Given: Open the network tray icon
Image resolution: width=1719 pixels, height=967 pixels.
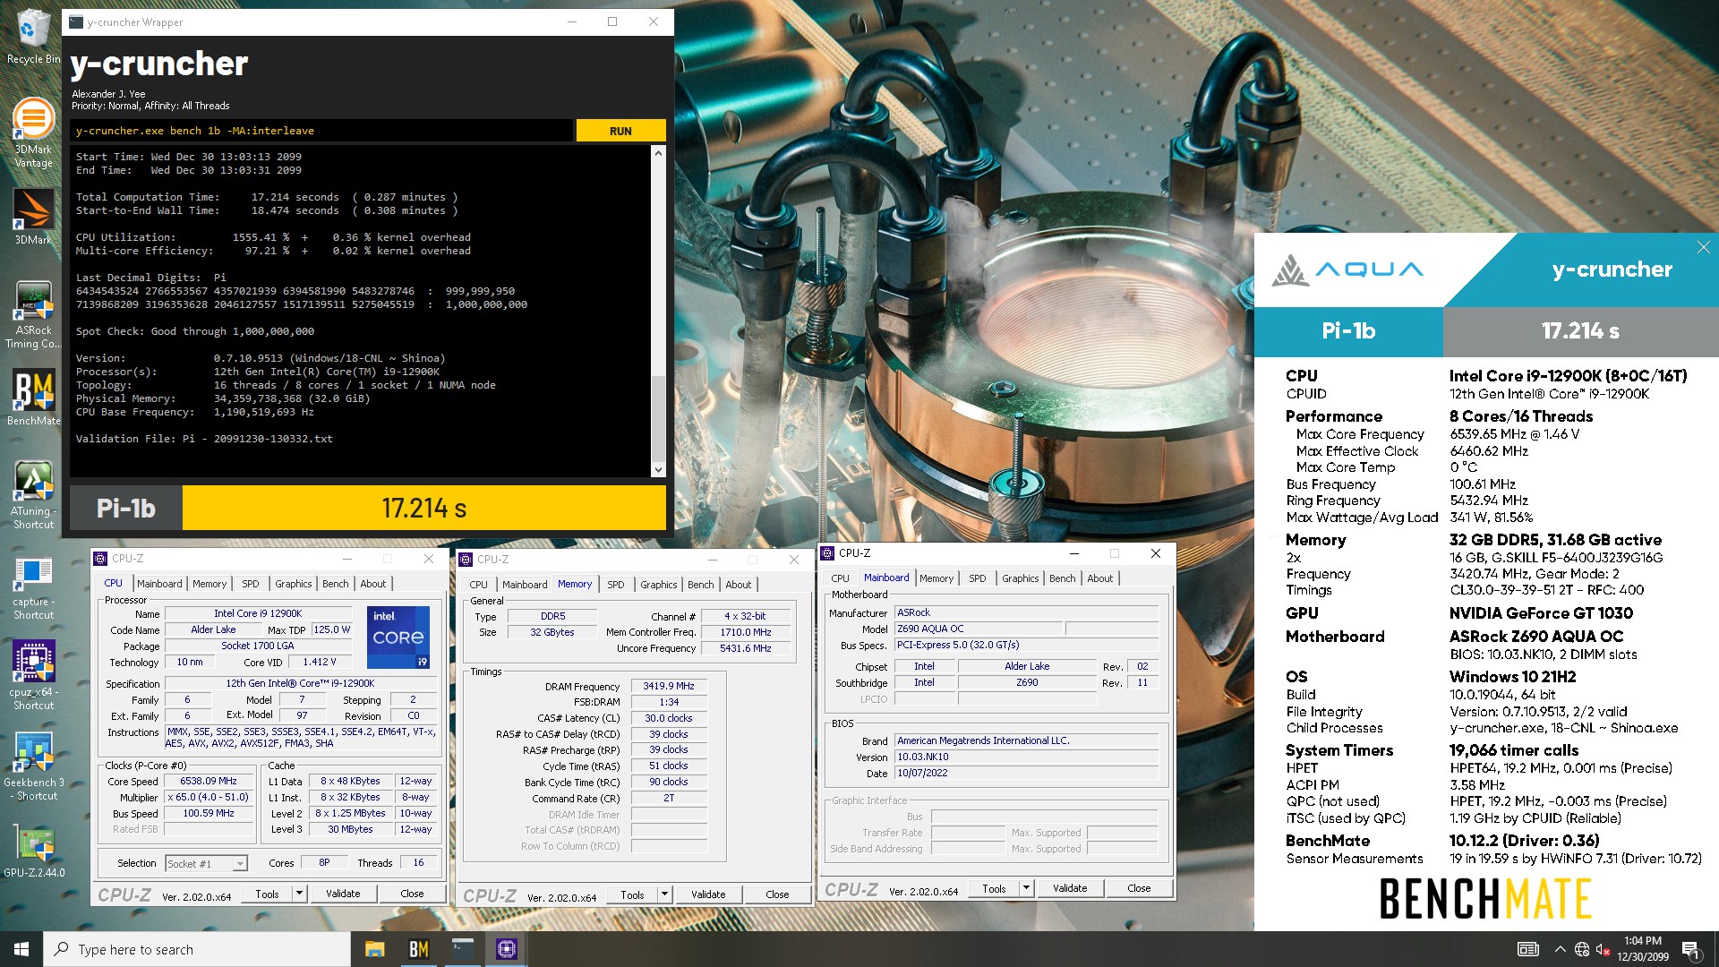Looking at the screenshot, I should [1582, 949].
